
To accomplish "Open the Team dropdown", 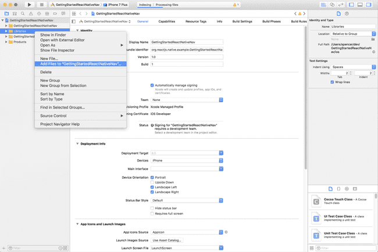I will [187, 100].
